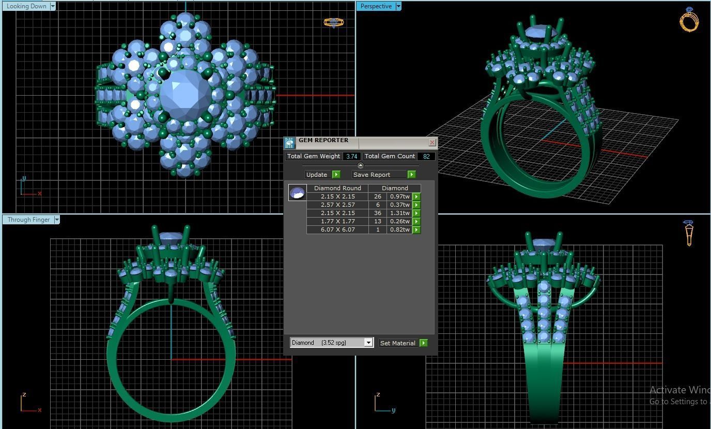Click green arrow for 0.82tw gem row

click(416, 230)
